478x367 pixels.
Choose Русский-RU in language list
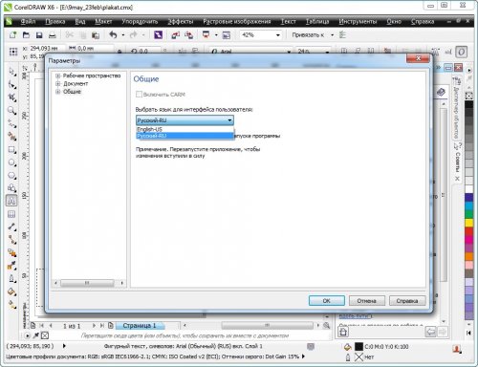(185, 136)
